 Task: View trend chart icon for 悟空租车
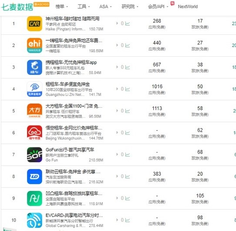128,133
